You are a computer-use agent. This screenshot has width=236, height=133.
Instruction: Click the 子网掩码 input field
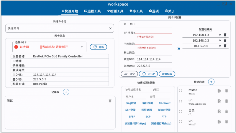(153, 43)
